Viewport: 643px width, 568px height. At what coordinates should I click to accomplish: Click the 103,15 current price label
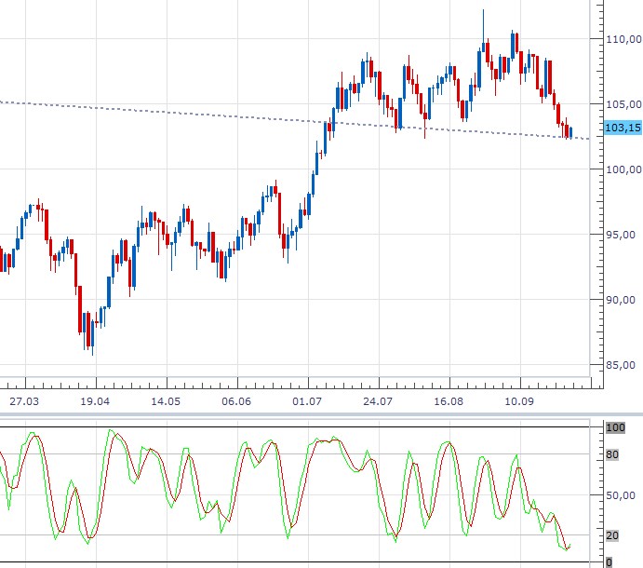pos(621,128)
